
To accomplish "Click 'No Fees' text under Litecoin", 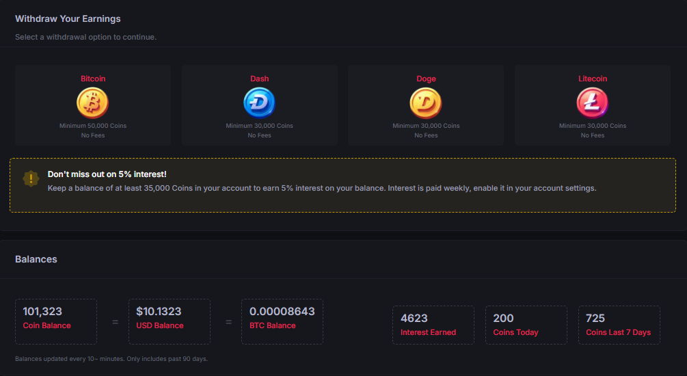I will [593, 135].
